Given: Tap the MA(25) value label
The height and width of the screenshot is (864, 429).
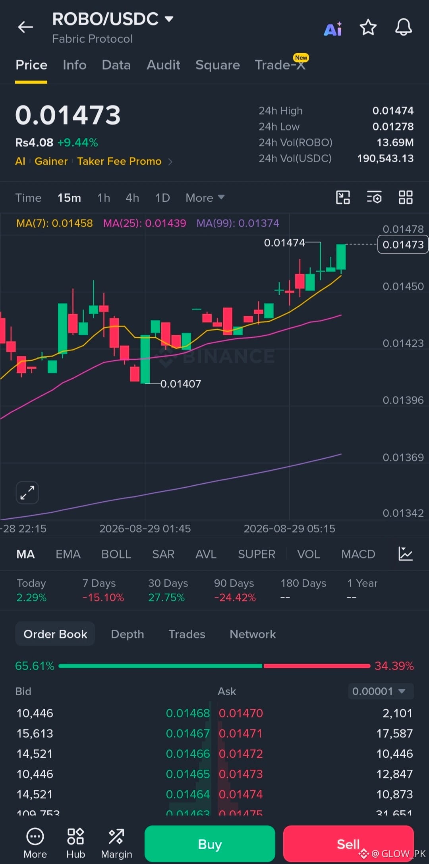Looking at the screenshot, I should click(145, 223).
